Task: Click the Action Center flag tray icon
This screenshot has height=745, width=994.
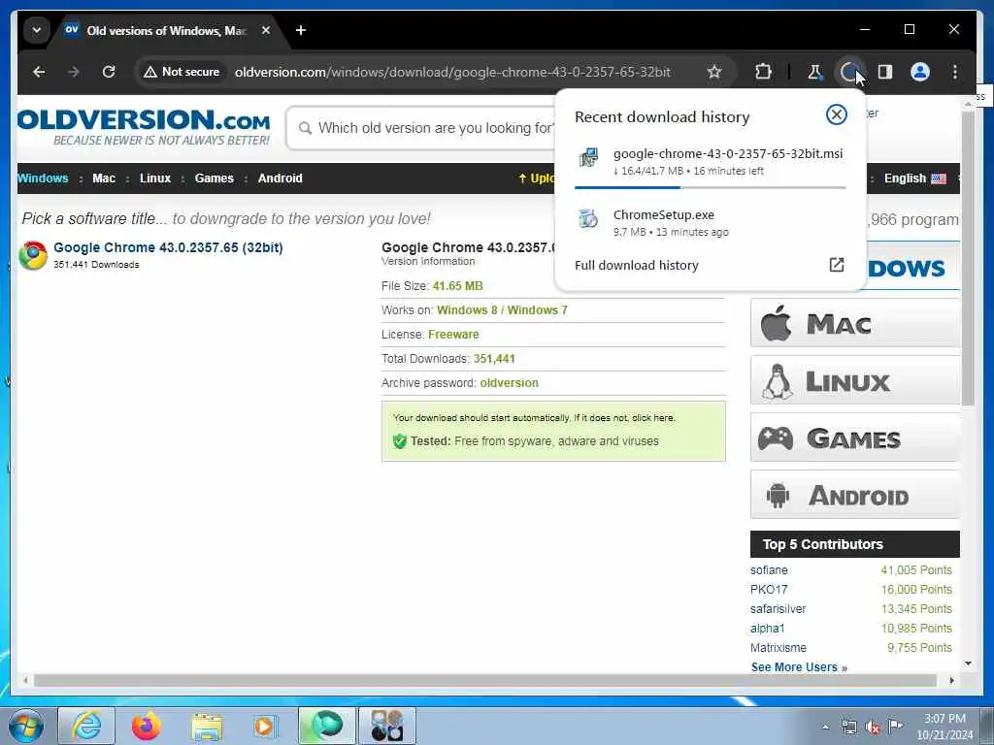Action: [x=895, y=726]
